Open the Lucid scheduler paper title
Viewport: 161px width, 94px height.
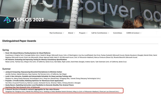39,76
